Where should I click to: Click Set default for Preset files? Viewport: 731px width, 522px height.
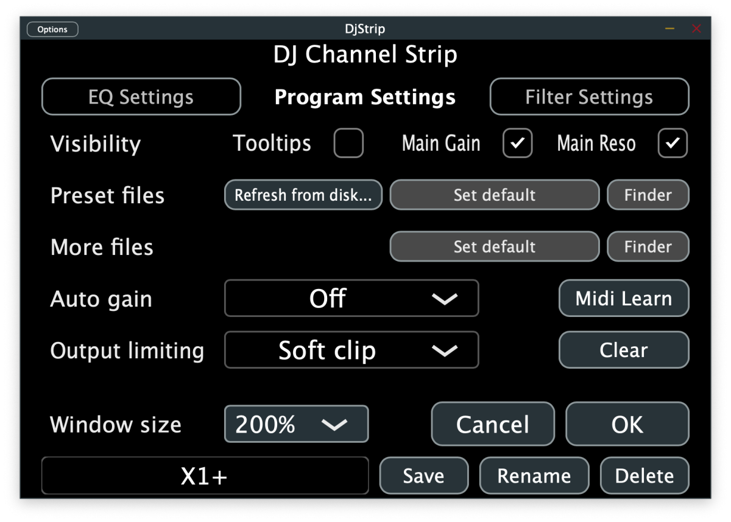(495, 195)
